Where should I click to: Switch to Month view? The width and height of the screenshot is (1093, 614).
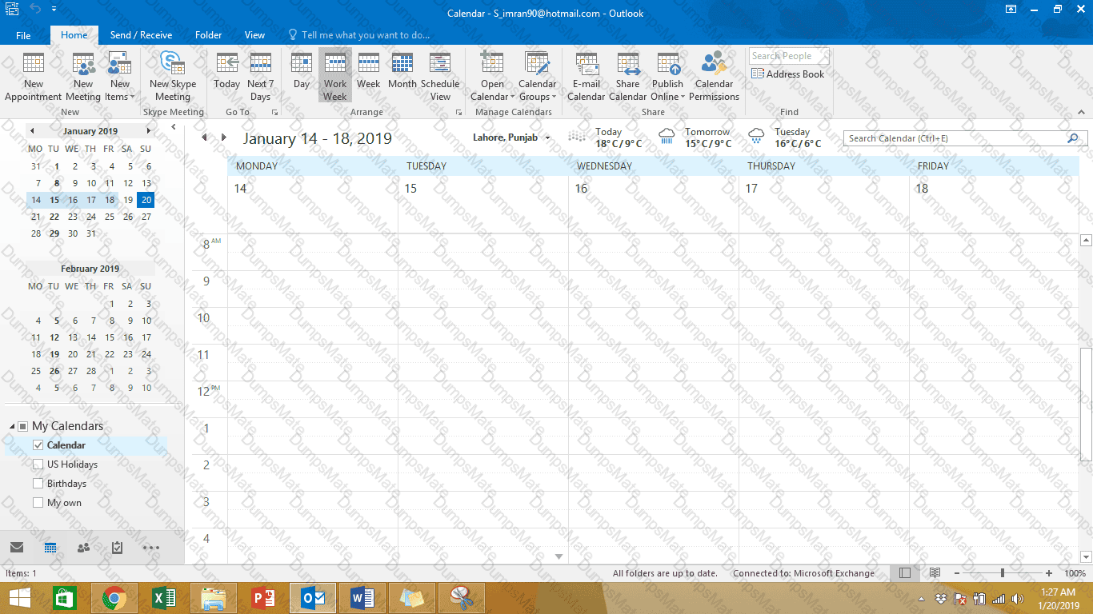point(402,71)
